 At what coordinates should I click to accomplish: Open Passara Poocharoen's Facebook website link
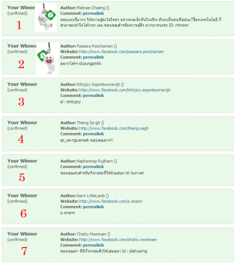(x=122, y=52)
